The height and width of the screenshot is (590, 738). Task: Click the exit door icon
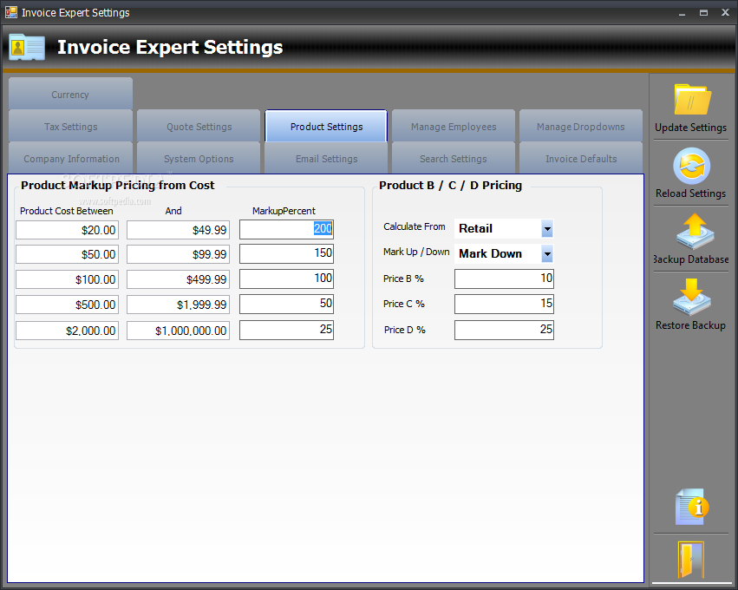click(690, 560)
